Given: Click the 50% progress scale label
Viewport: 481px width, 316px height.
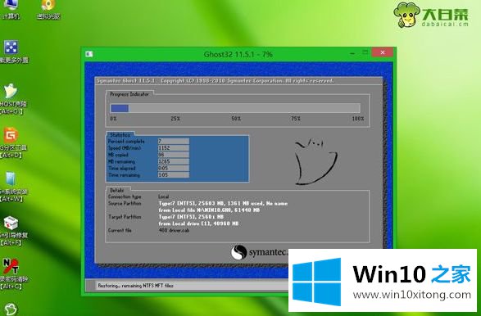Looking at the screenshot, I should coord(236,119).
